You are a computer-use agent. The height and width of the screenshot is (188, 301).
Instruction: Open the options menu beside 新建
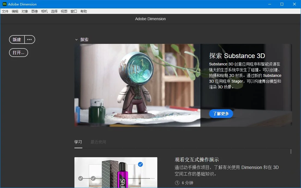(29, 40)
